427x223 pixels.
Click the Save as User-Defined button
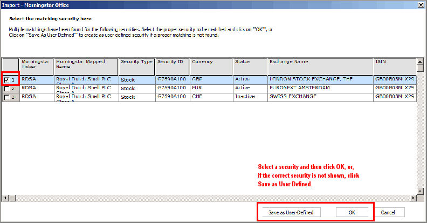point(291,212)
